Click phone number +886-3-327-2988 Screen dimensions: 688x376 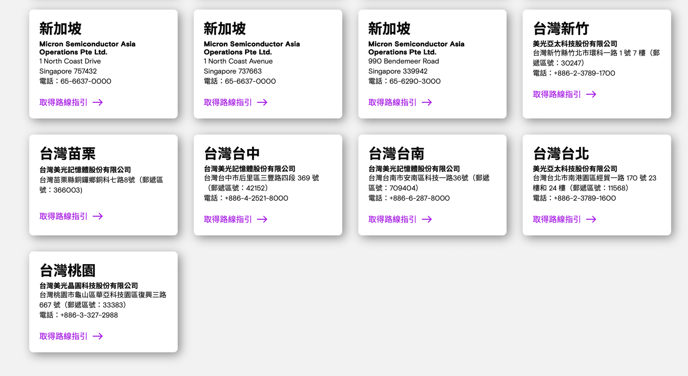(89, 315)
